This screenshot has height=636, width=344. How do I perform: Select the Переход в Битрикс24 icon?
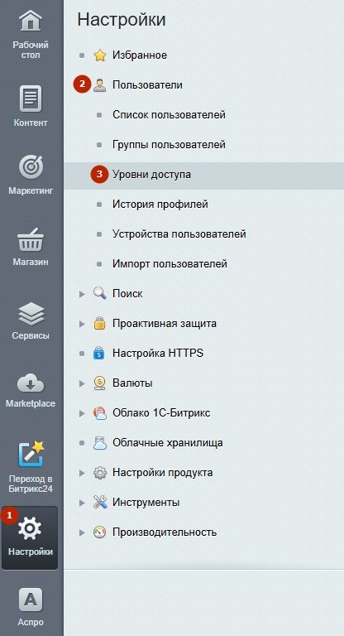click(31, 454)
